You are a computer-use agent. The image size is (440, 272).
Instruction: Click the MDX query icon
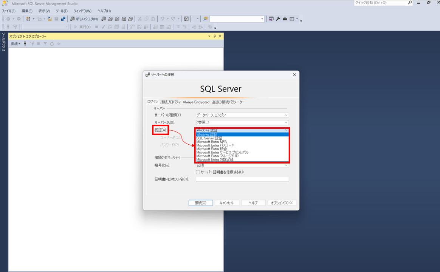pos(110,19)
